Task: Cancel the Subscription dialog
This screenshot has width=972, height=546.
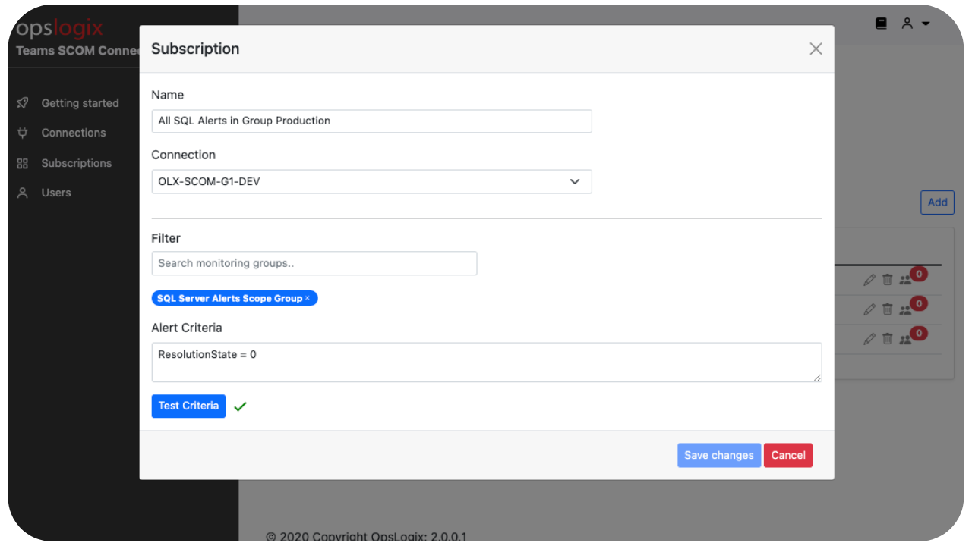Action: [787, 455]
